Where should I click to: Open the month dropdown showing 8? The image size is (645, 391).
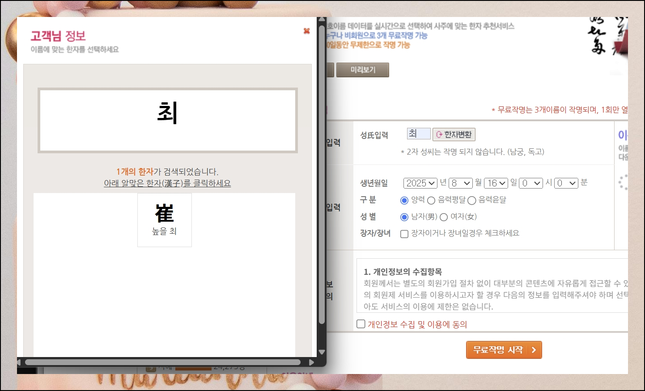click(x=461, y=183)
